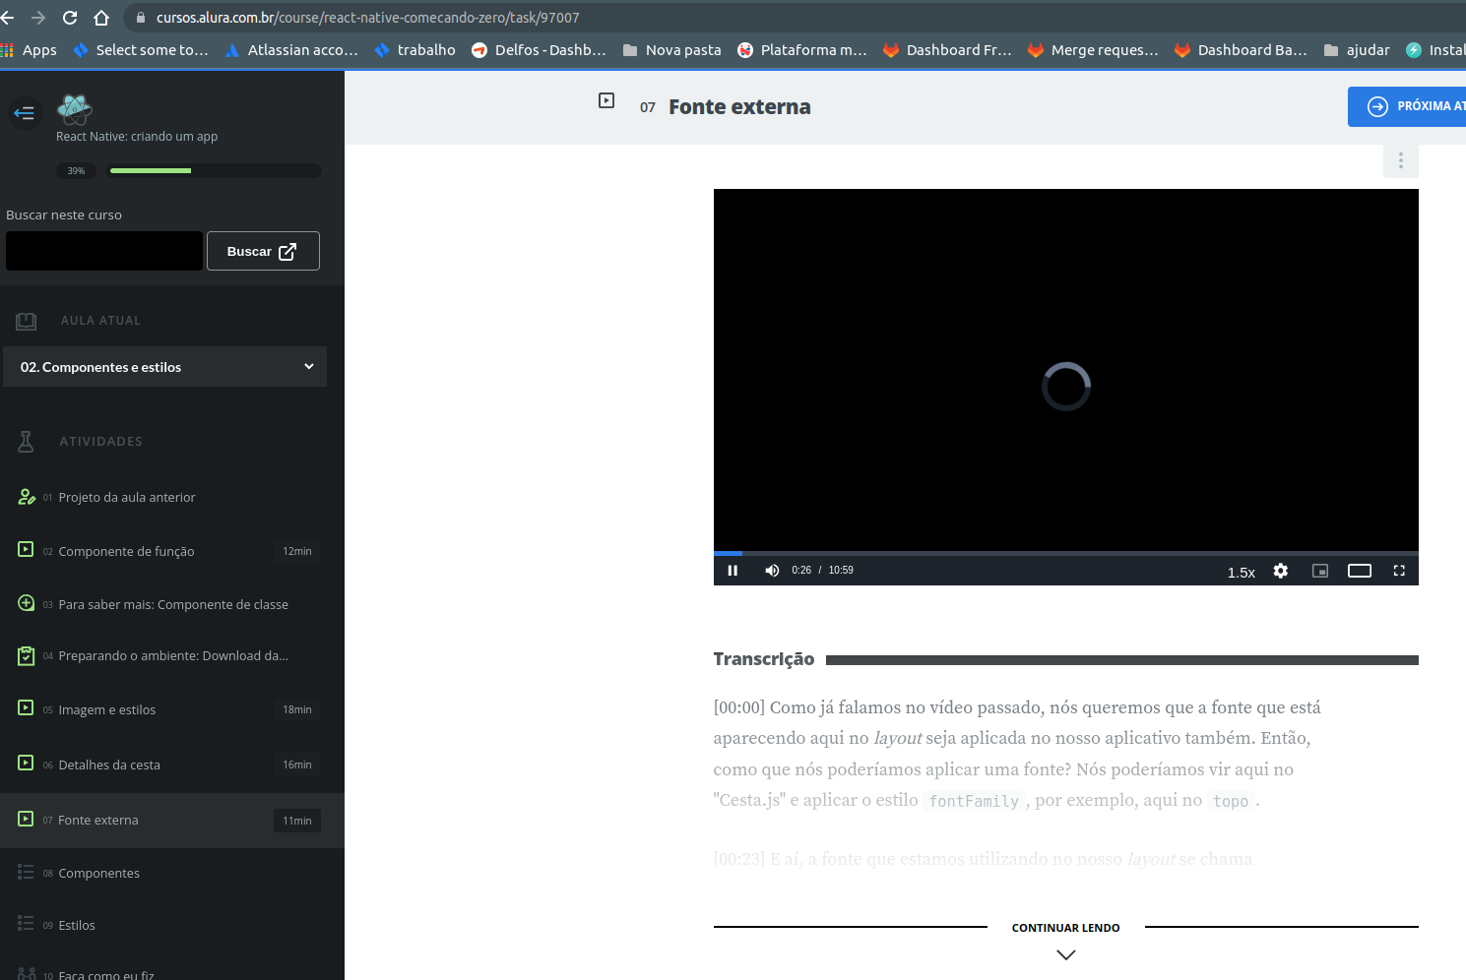Collapse the course sidebar arrow icon
1466x980 pixels.
pyautogui.click(x=25, y=113)
